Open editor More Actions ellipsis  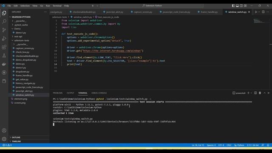coord(268,12)
